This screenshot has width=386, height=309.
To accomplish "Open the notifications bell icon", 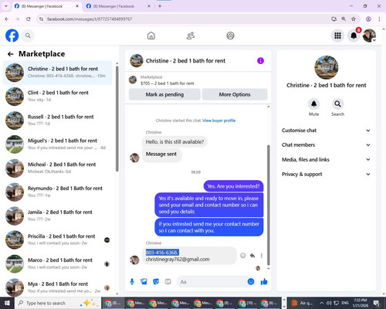I will click(x=354, y=36).
